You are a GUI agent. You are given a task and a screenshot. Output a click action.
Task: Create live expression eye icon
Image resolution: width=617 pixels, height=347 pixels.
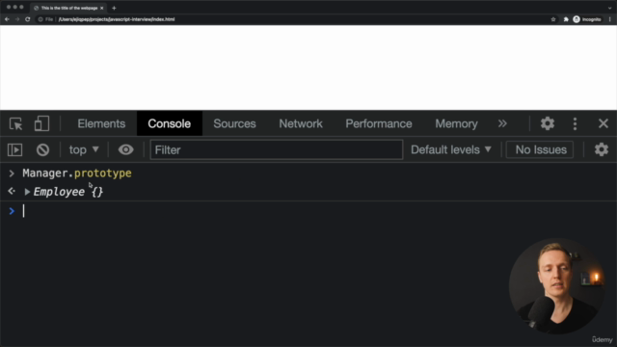tap(126, 150)
